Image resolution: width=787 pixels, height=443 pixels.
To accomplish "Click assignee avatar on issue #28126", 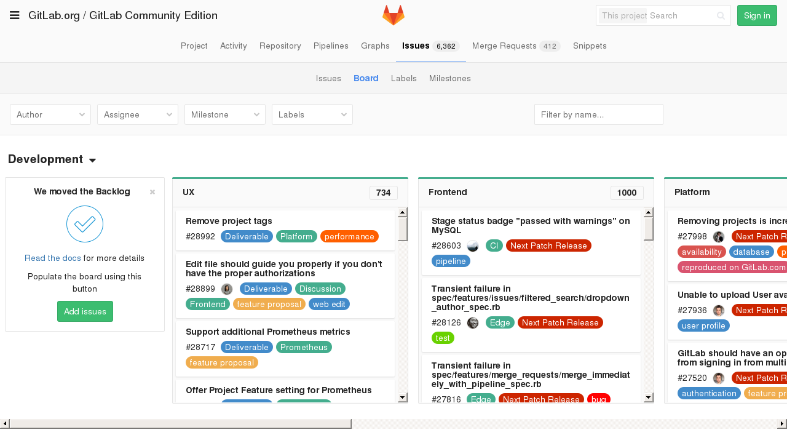I will (473, 323).
